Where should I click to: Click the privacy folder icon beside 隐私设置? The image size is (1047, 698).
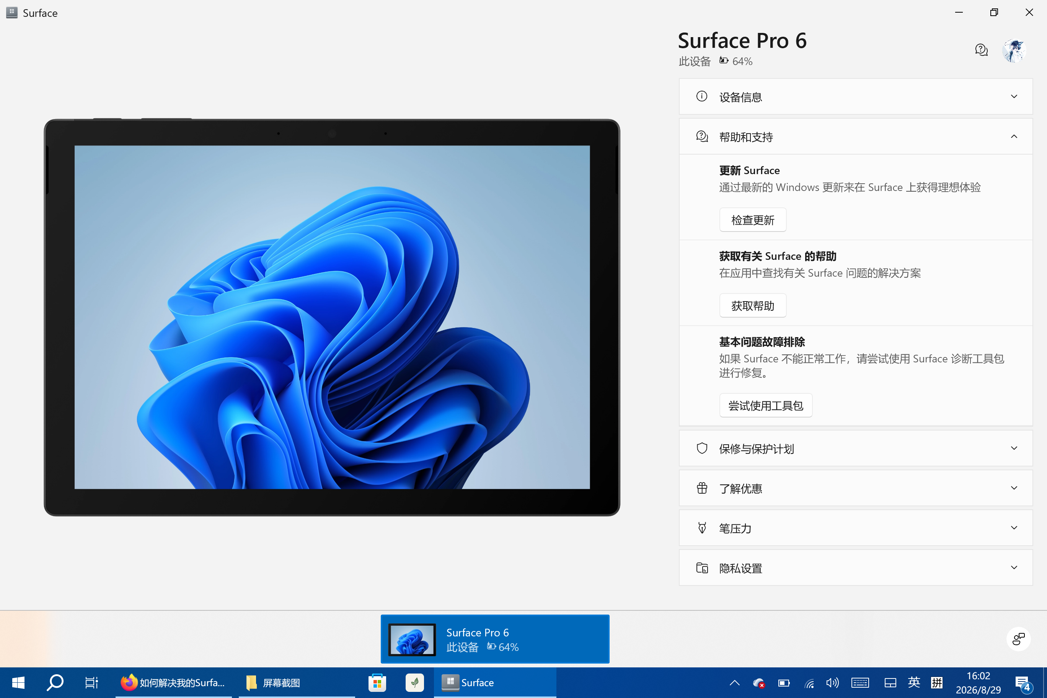(702, 568)
